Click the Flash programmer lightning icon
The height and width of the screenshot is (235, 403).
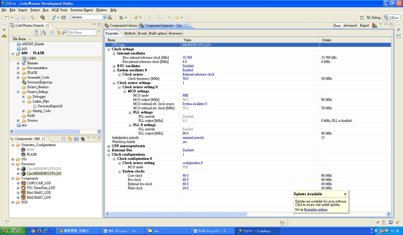click(54, 17)
